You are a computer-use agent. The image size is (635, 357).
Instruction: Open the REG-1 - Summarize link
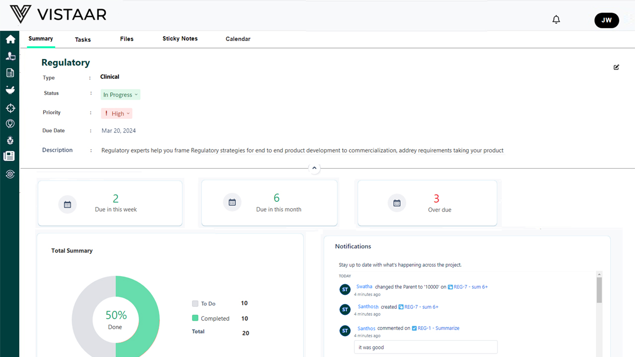[436, 328]
